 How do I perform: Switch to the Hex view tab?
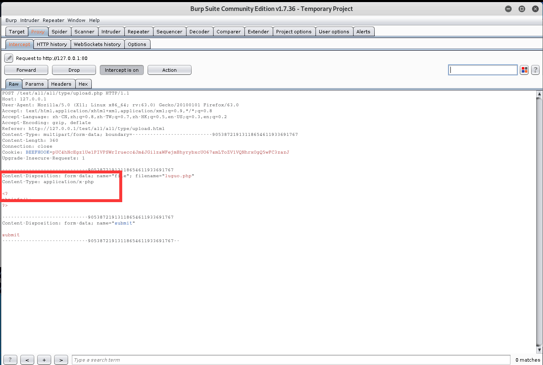(83, 84)
